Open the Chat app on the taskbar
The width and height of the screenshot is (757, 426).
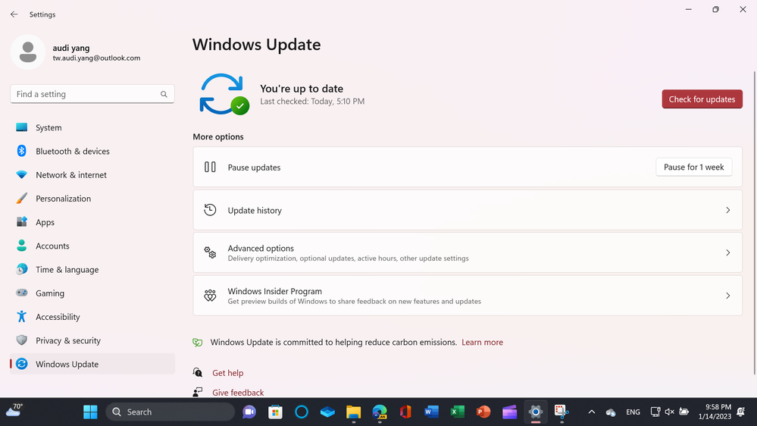(x=249, y=412)
